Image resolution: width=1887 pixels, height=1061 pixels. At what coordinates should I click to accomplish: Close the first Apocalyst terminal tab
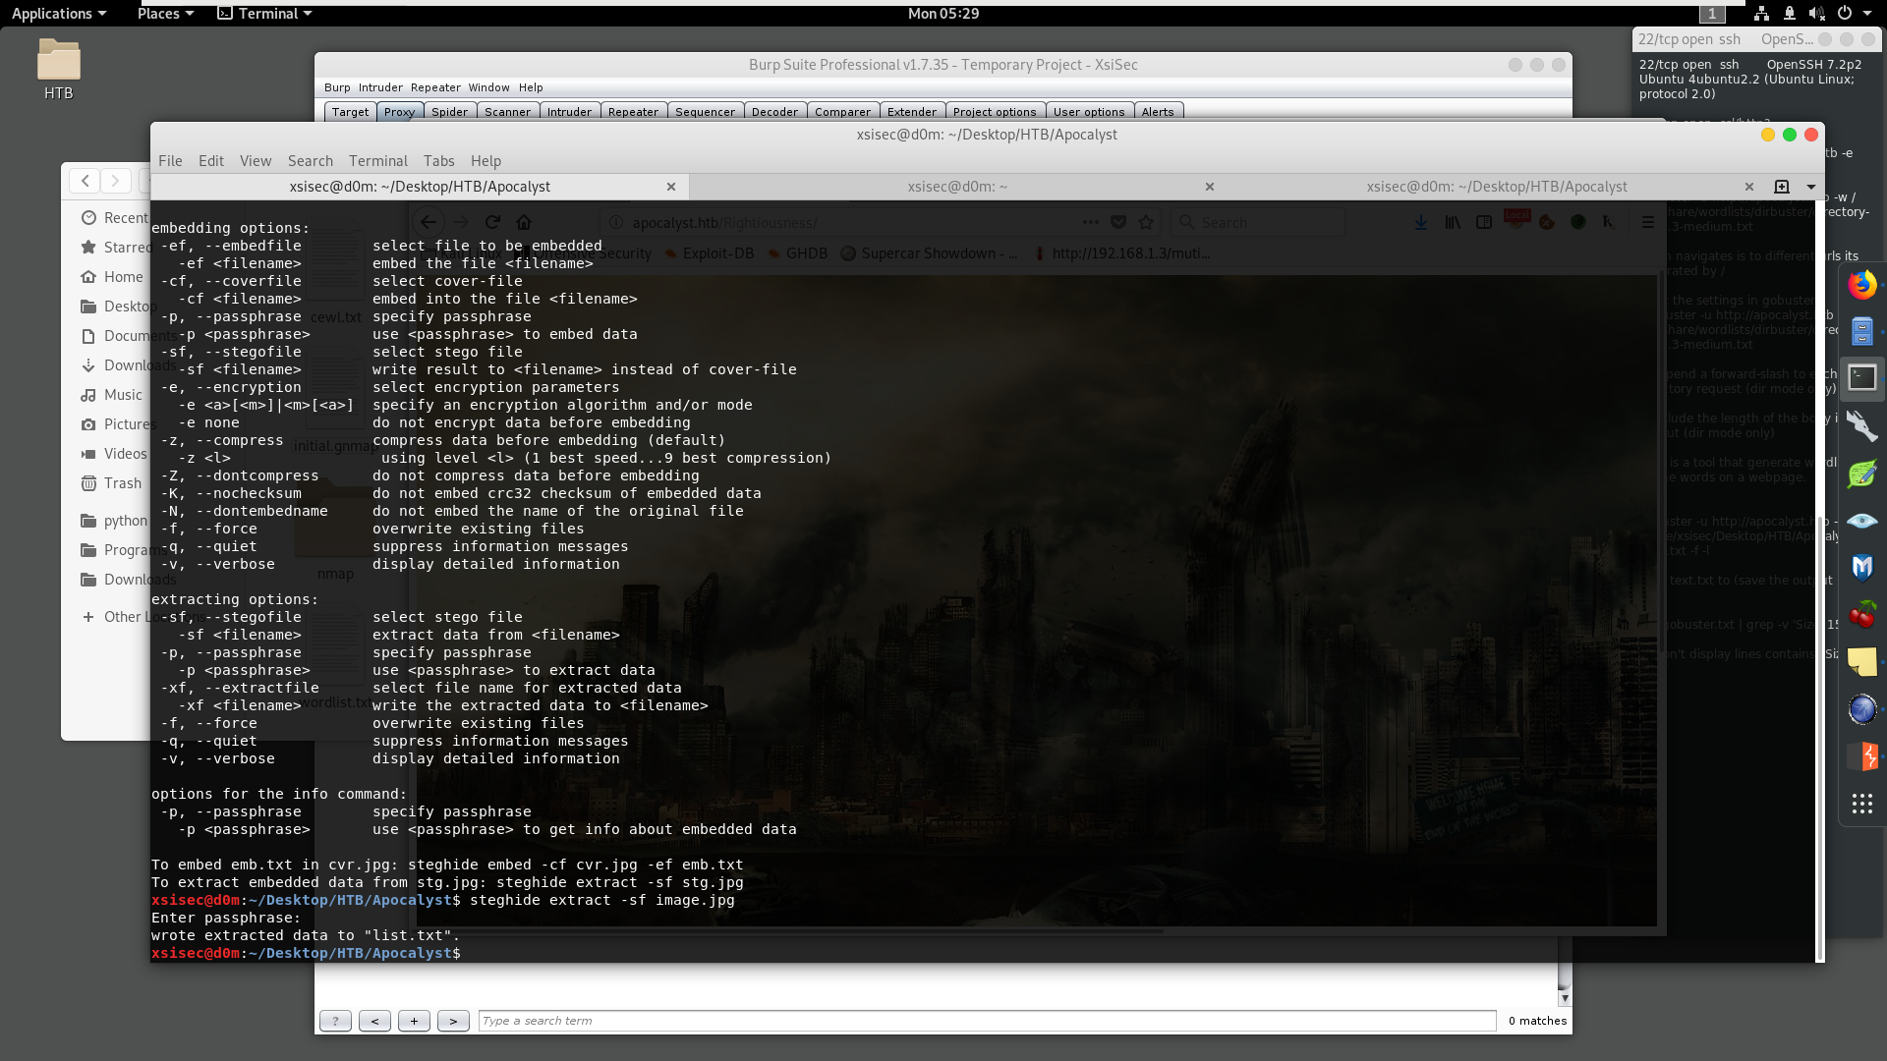pos(671,187)
